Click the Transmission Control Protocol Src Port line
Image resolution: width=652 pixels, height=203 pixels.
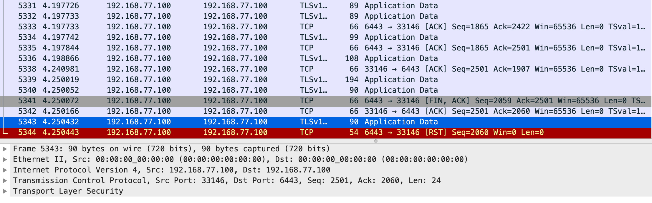coord(227,180)
